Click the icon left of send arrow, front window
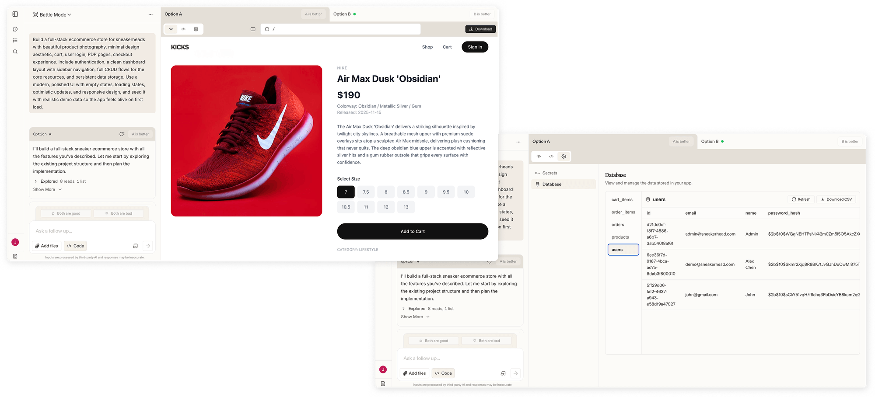The image size is (875, 397). tap(135, 246)
